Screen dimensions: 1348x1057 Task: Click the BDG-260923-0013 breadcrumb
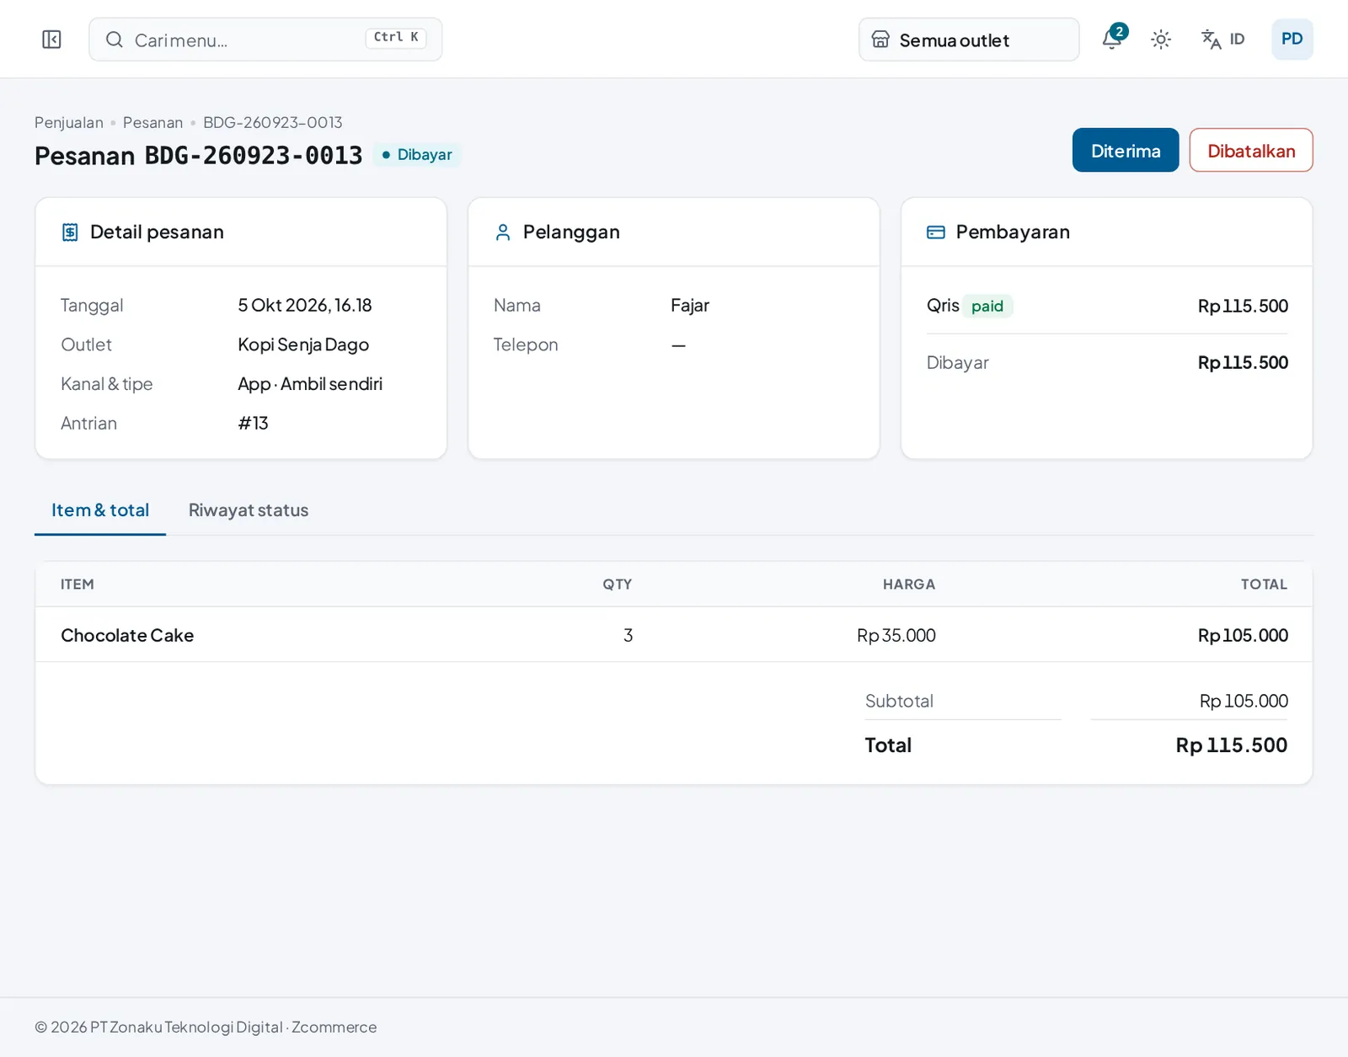[273, 123]
